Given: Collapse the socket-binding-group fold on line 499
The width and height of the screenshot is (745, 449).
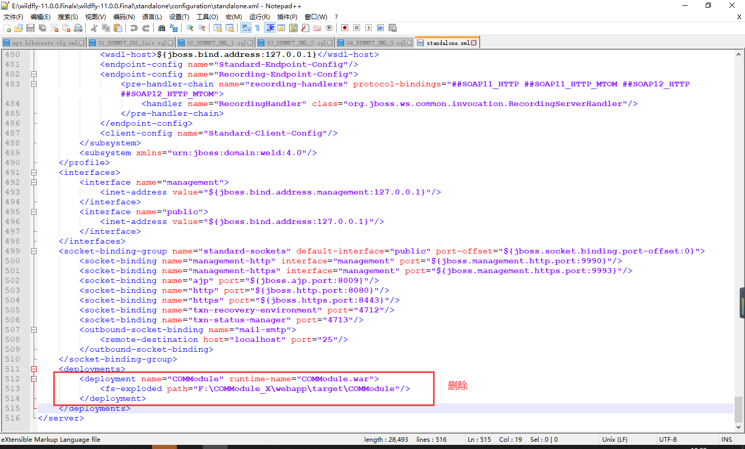Looking at the screenshot, I should pos(34,251).
